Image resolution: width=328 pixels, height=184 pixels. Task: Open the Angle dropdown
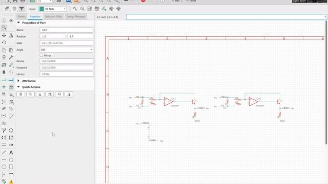tap(91, 50)
